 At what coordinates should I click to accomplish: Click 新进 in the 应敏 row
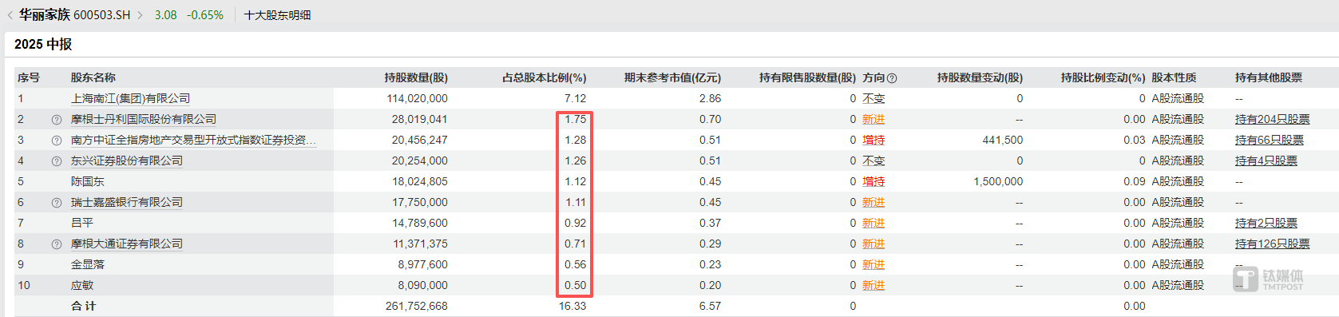(874, 285)
